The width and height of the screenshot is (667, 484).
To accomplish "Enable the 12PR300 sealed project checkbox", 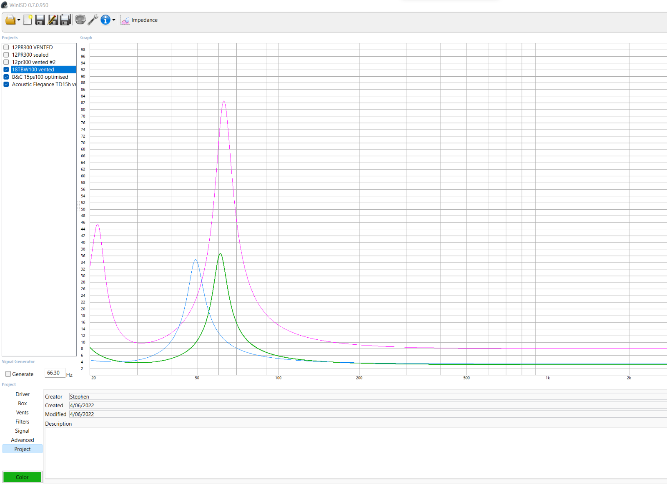I will tap(6, 55).
